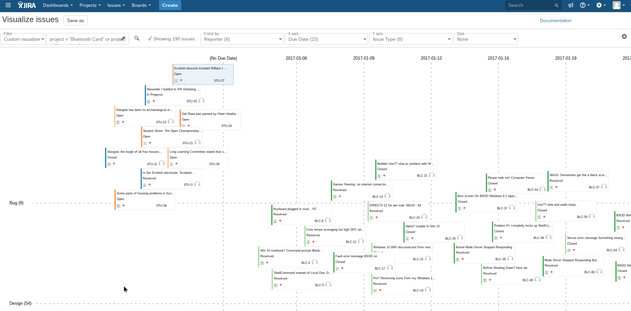
Task: Click the 2017-01-19 axis label
Action: click(x=566, y=58)
